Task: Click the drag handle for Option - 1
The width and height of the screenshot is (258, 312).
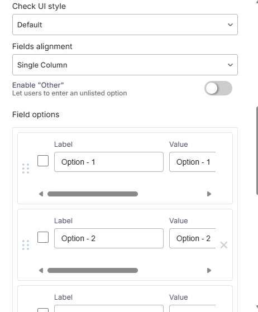Action: pos(26,169)
